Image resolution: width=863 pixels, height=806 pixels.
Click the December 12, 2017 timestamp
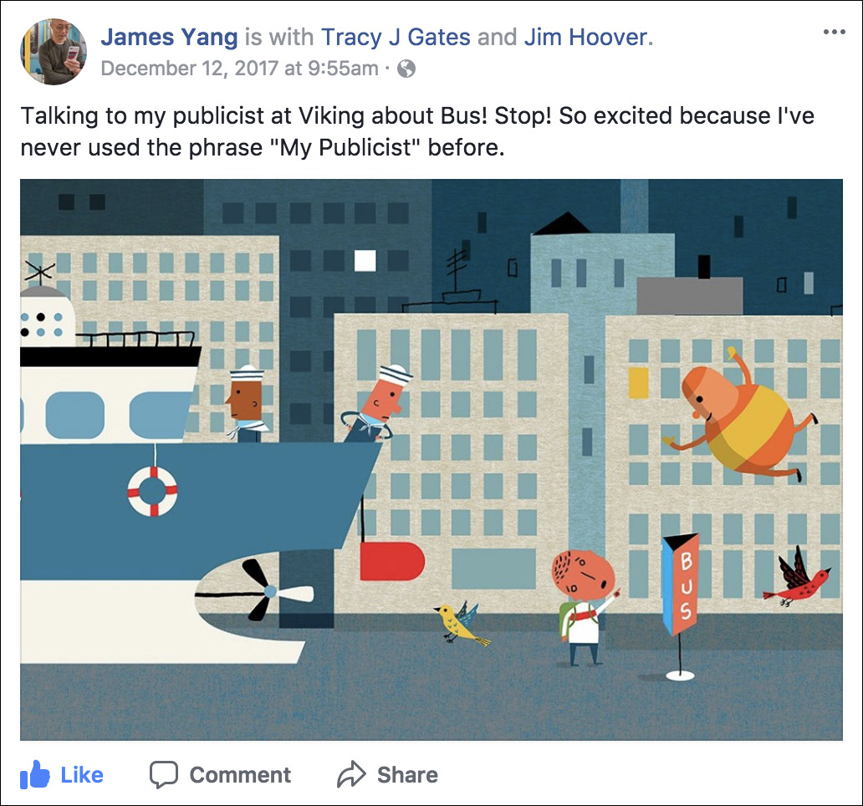point(239,69)
